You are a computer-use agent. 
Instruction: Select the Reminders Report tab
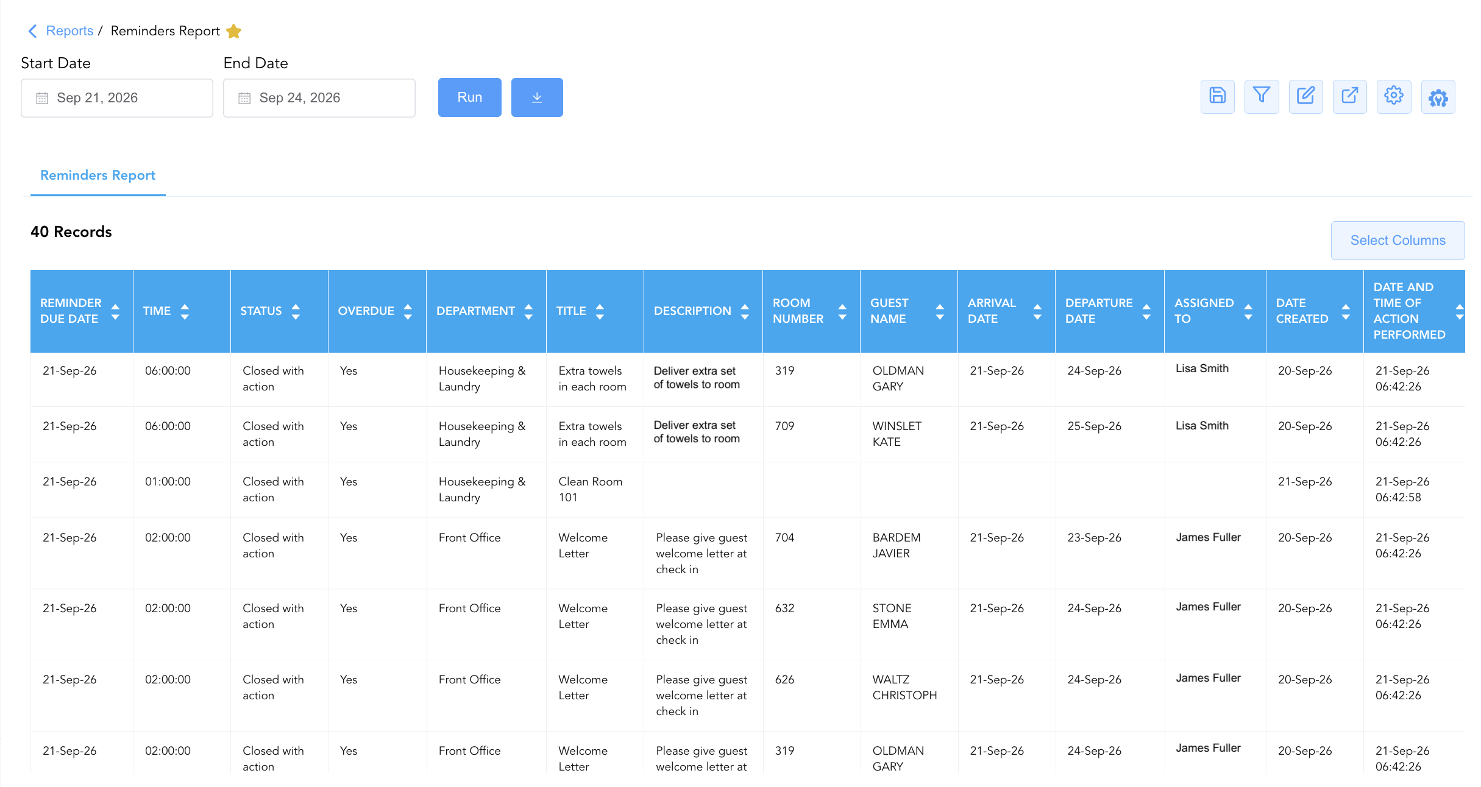pyautogui.click(x=98, y=175)
